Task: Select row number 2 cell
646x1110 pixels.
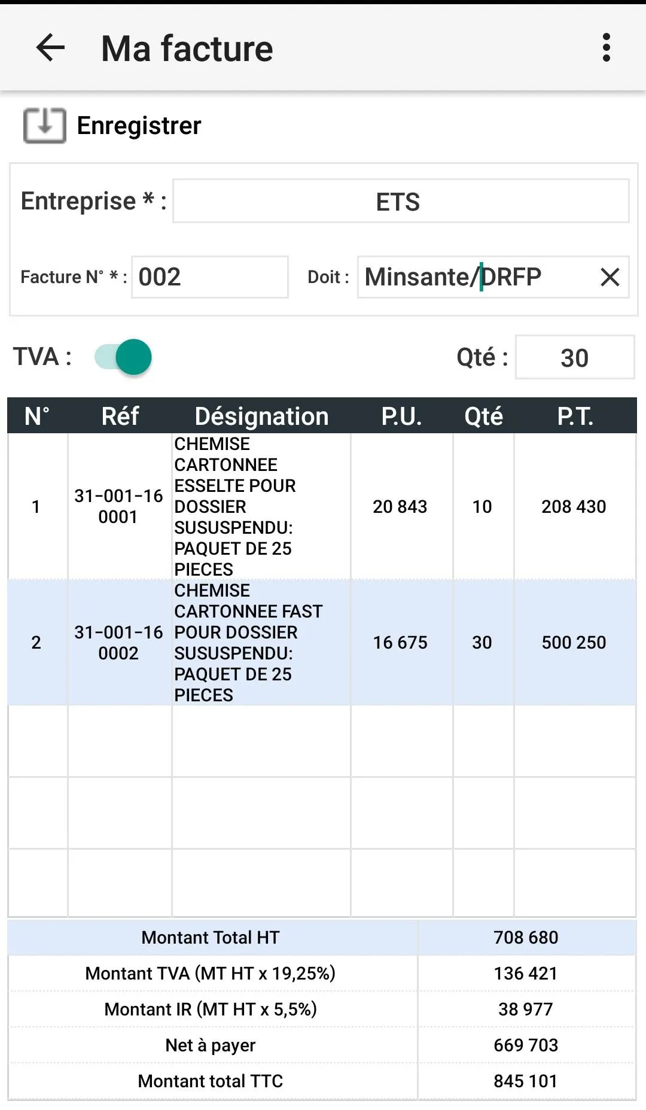Action: [37, 642]
